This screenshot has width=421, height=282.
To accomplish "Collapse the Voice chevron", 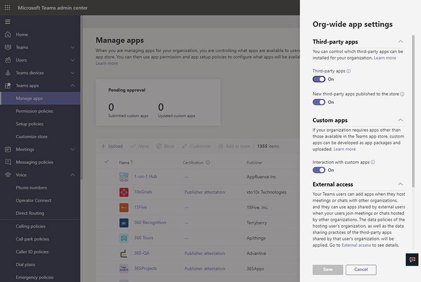I will [x=73, y=175].
